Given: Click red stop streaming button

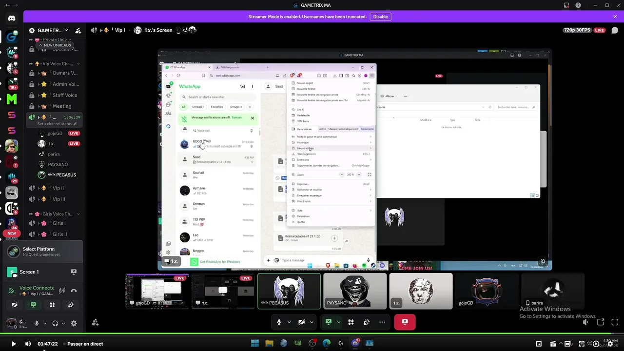Looking at the screenshot, I should (405, 322).
